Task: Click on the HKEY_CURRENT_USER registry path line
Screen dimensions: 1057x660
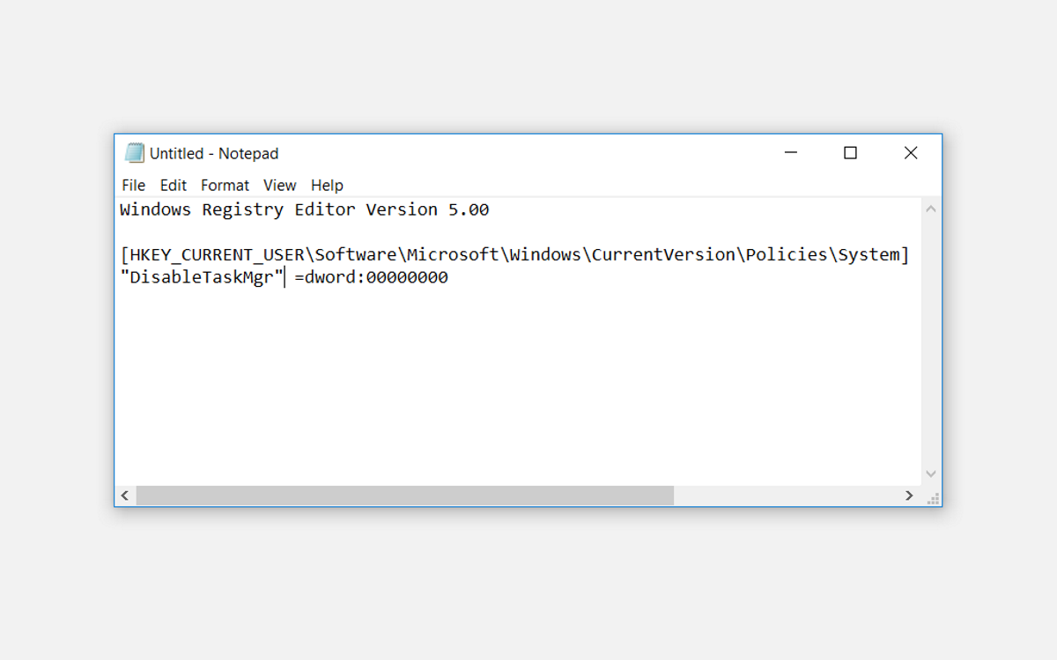Action: [515, 255]
